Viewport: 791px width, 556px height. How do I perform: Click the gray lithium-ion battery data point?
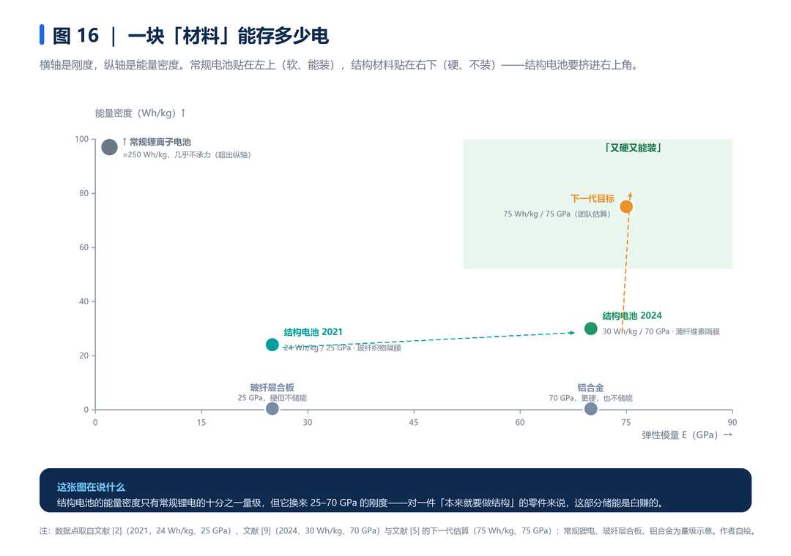coord(109,147)
